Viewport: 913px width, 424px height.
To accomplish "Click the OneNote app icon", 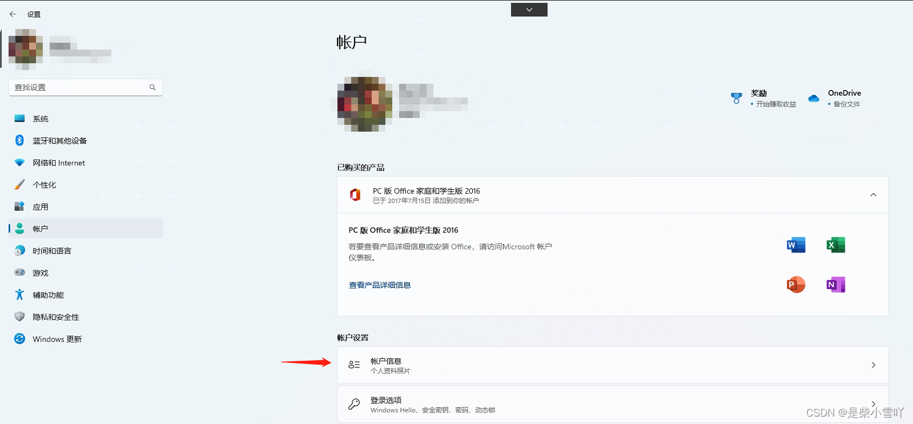I will pyautogui.click(x=835, y=284).
